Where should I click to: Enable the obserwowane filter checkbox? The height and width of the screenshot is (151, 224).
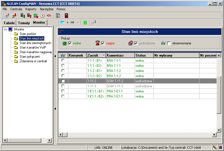169,43
